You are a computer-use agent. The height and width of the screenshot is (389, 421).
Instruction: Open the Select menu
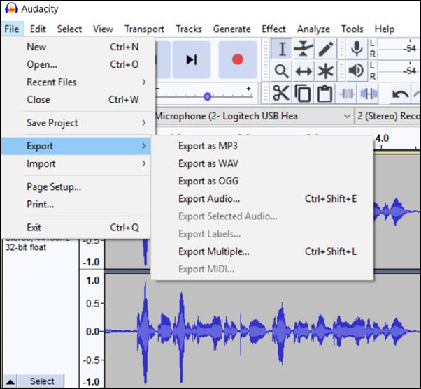[69, 29]
